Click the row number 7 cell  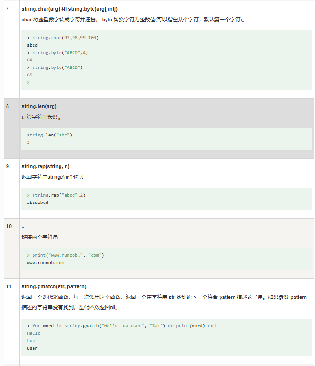[x=12, y=50]
